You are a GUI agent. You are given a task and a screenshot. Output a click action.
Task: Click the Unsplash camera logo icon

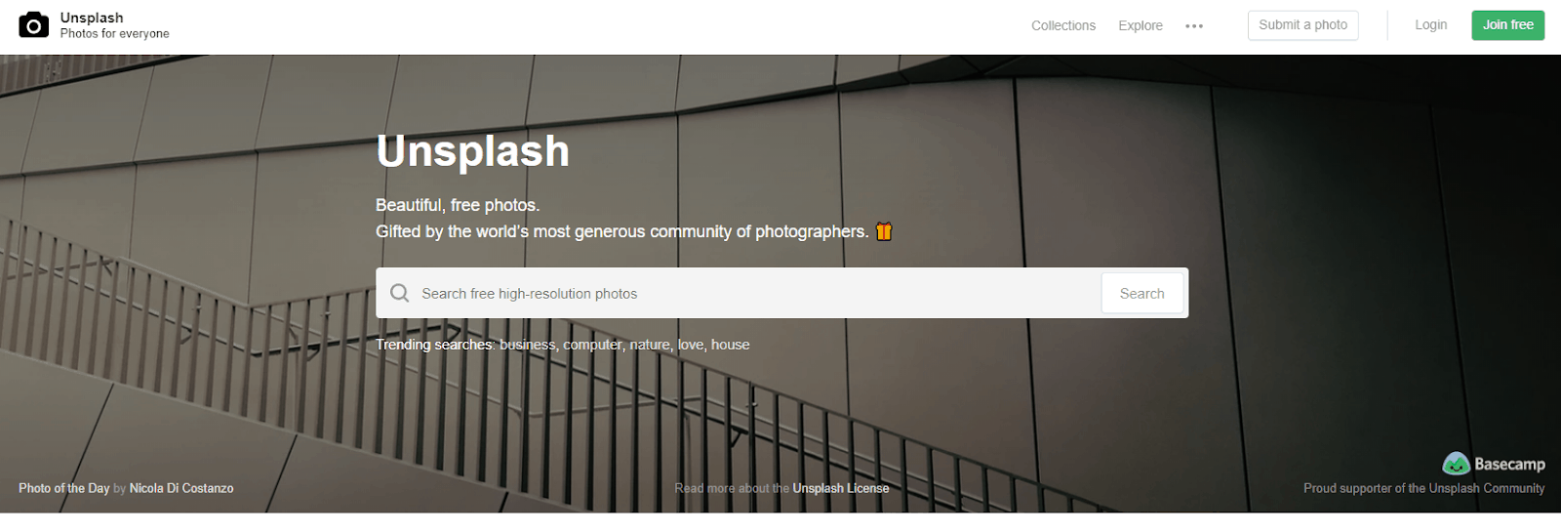[x=33, y=25]
